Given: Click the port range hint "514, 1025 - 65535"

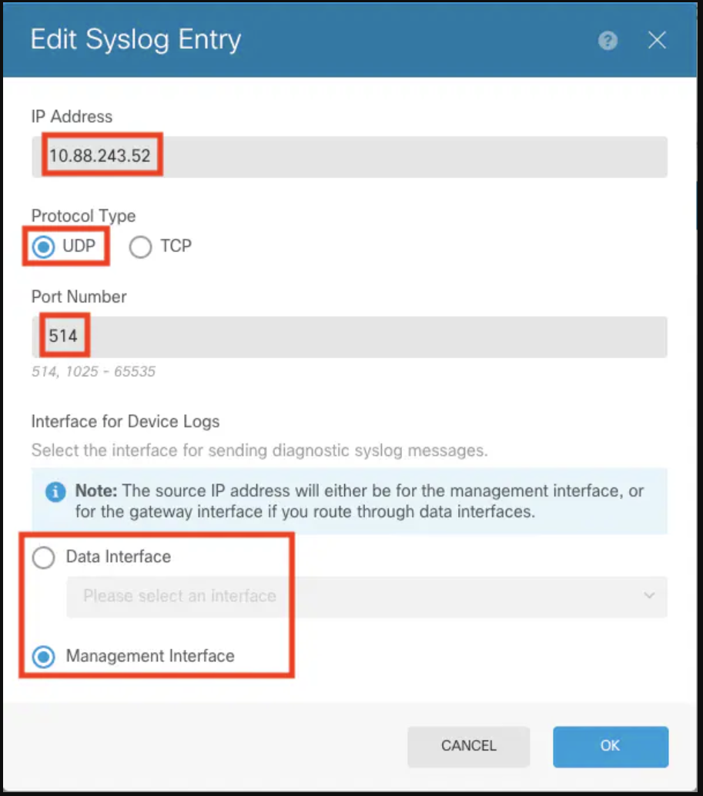Looking at the screenshot, I should [93, 372].
